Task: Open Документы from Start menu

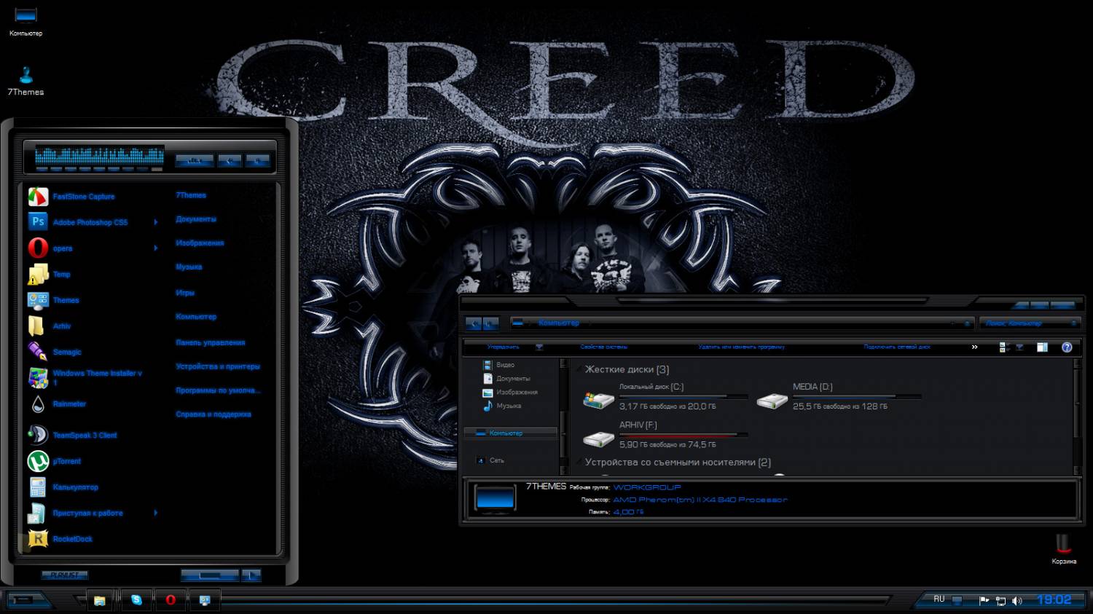Action: click(x=196, y=219)
